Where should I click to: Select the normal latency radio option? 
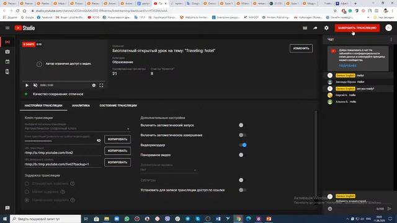(27, 183)
